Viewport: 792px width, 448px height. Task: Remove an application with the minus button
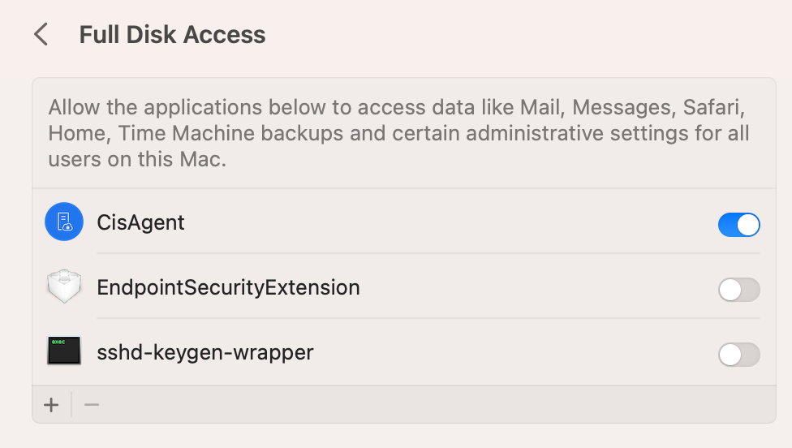(x=92, y=405)
